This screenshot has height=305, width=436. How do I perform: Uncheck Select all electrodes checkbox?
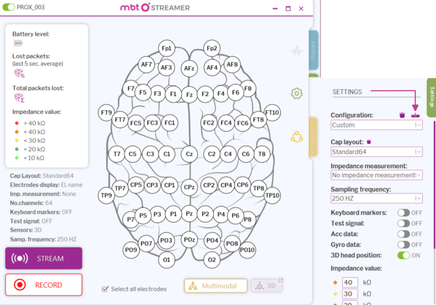(105, 289)
